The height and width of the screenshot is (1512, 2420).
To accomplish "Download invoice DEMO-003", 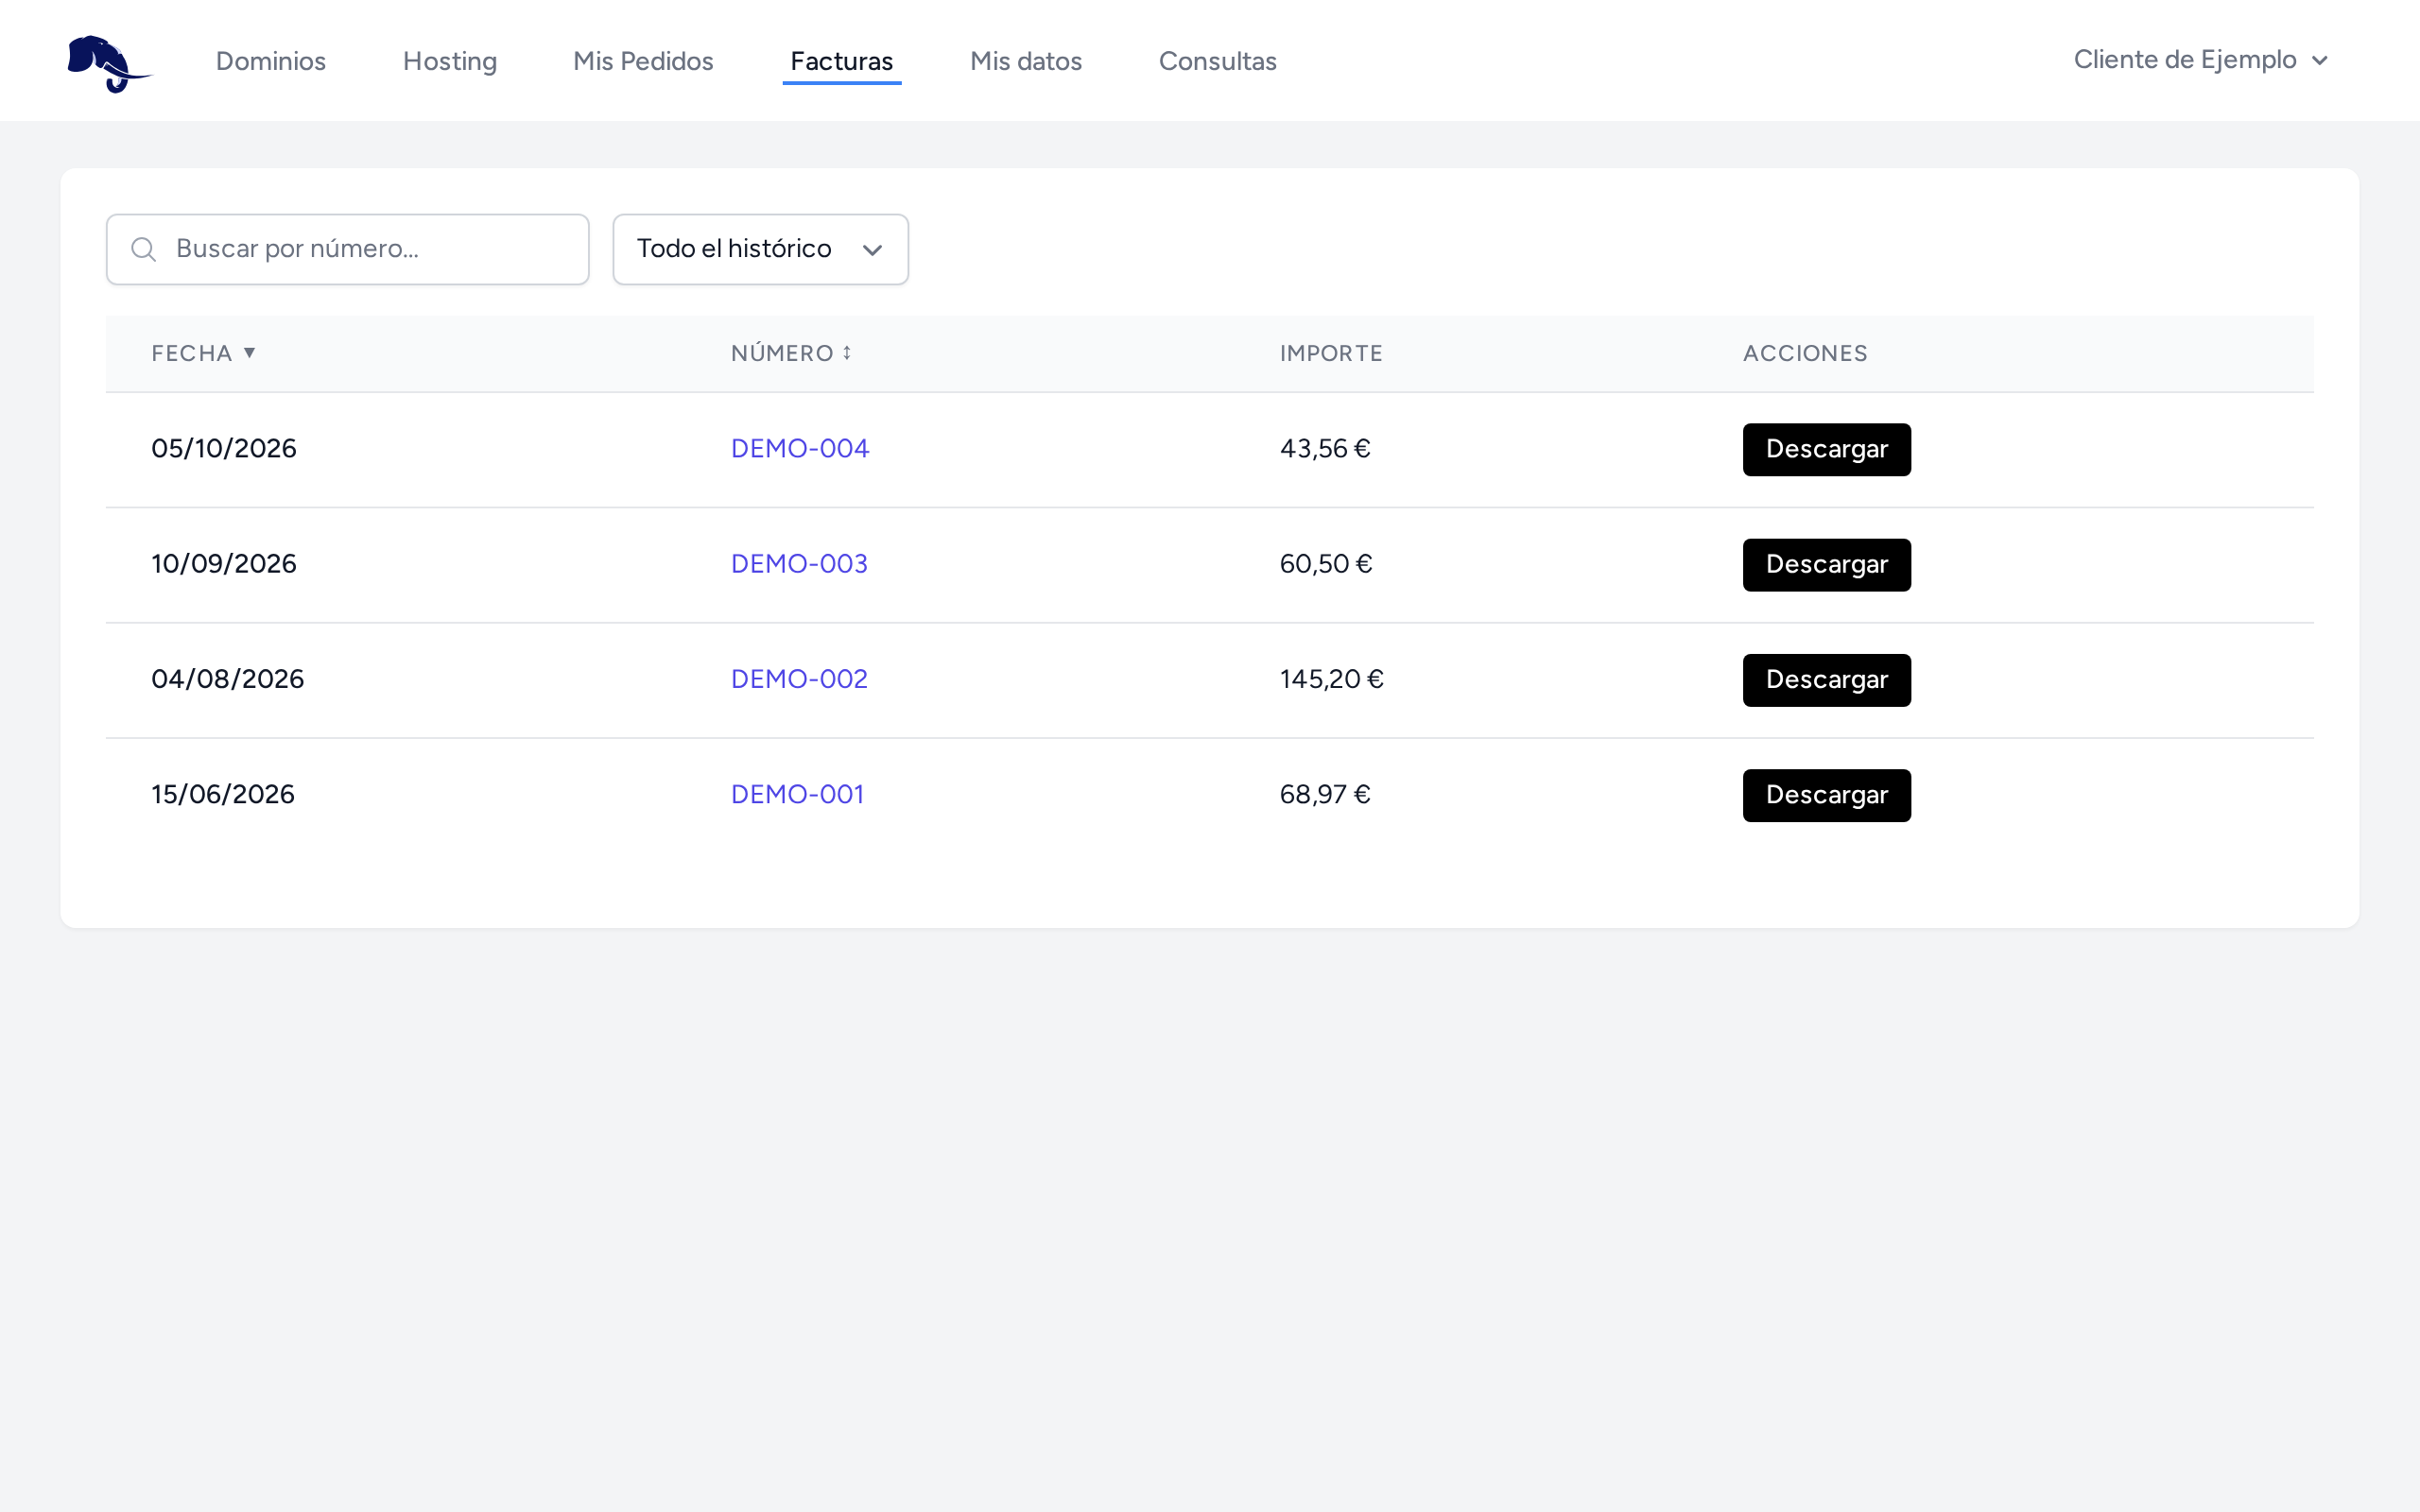I will tap(1827, 565).
